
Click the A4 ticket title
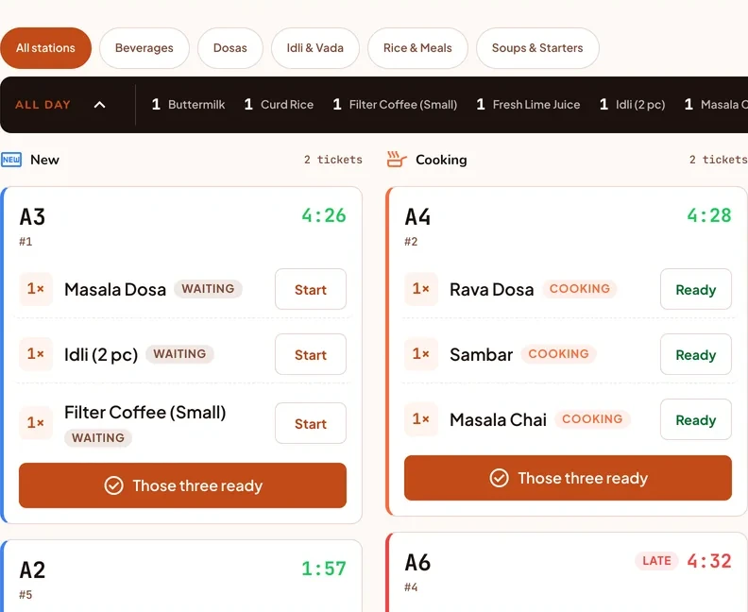[417, 216]
